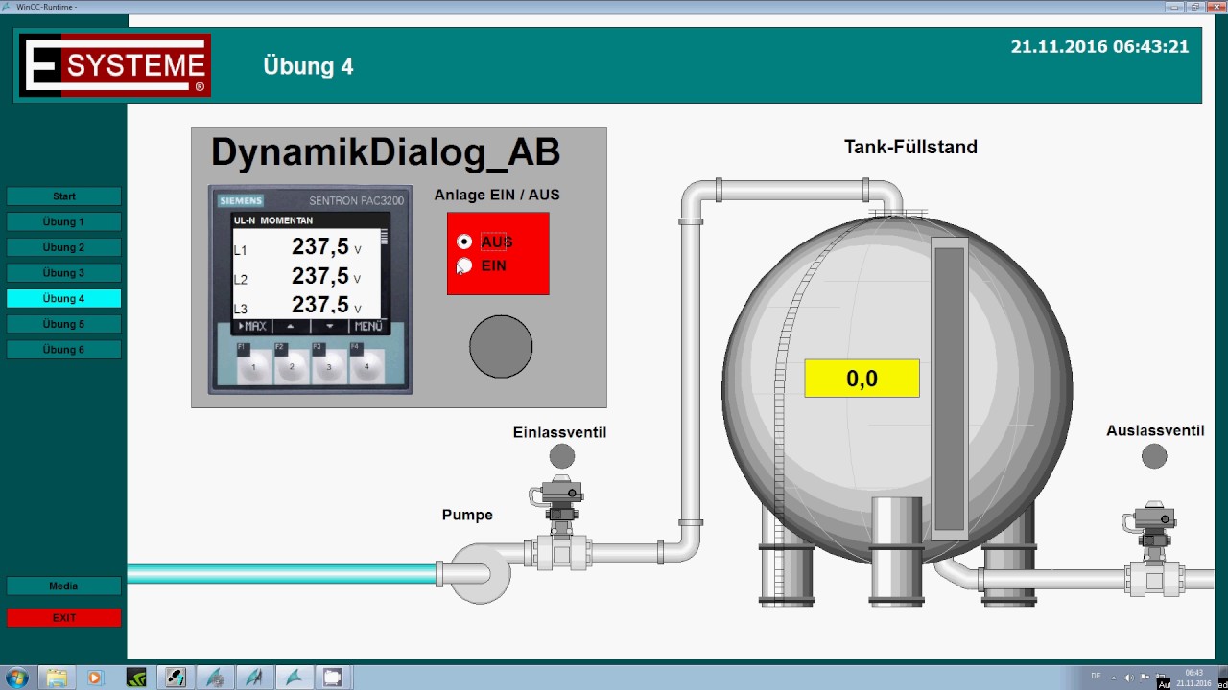Viewport: 1228px width, 690px height.
Task: Open Windows Explorer from the taskbar
Action: pos(57,678)
